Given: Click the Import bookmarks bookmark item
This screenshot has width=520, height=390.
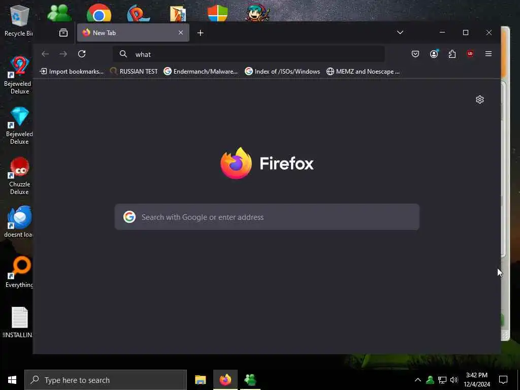Looking at the screenshot, I should point(71,71).
